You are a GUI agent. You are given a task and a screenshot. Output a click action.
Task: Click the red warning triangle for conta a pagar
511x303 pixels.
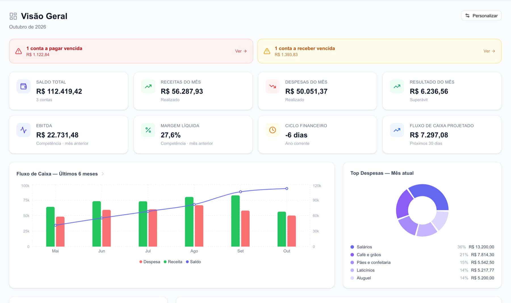pos(18,51)
